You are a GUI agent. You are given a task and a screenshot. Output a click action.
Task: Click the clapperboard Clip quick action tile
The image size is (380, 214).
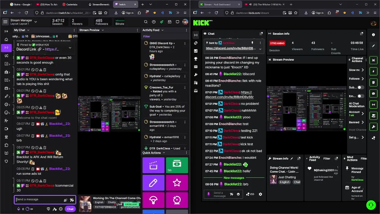[153, 165]
